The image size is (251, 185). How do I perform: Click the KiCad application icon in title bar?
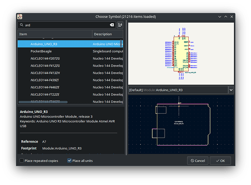[x=20, y=17]
